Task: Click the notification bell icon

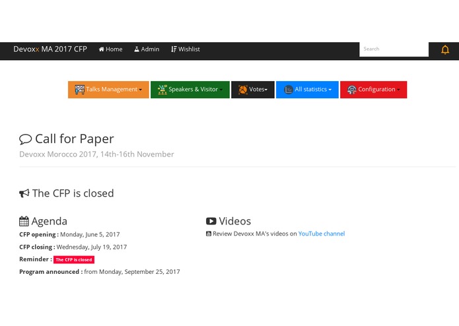Action: (x=445, y=49)
